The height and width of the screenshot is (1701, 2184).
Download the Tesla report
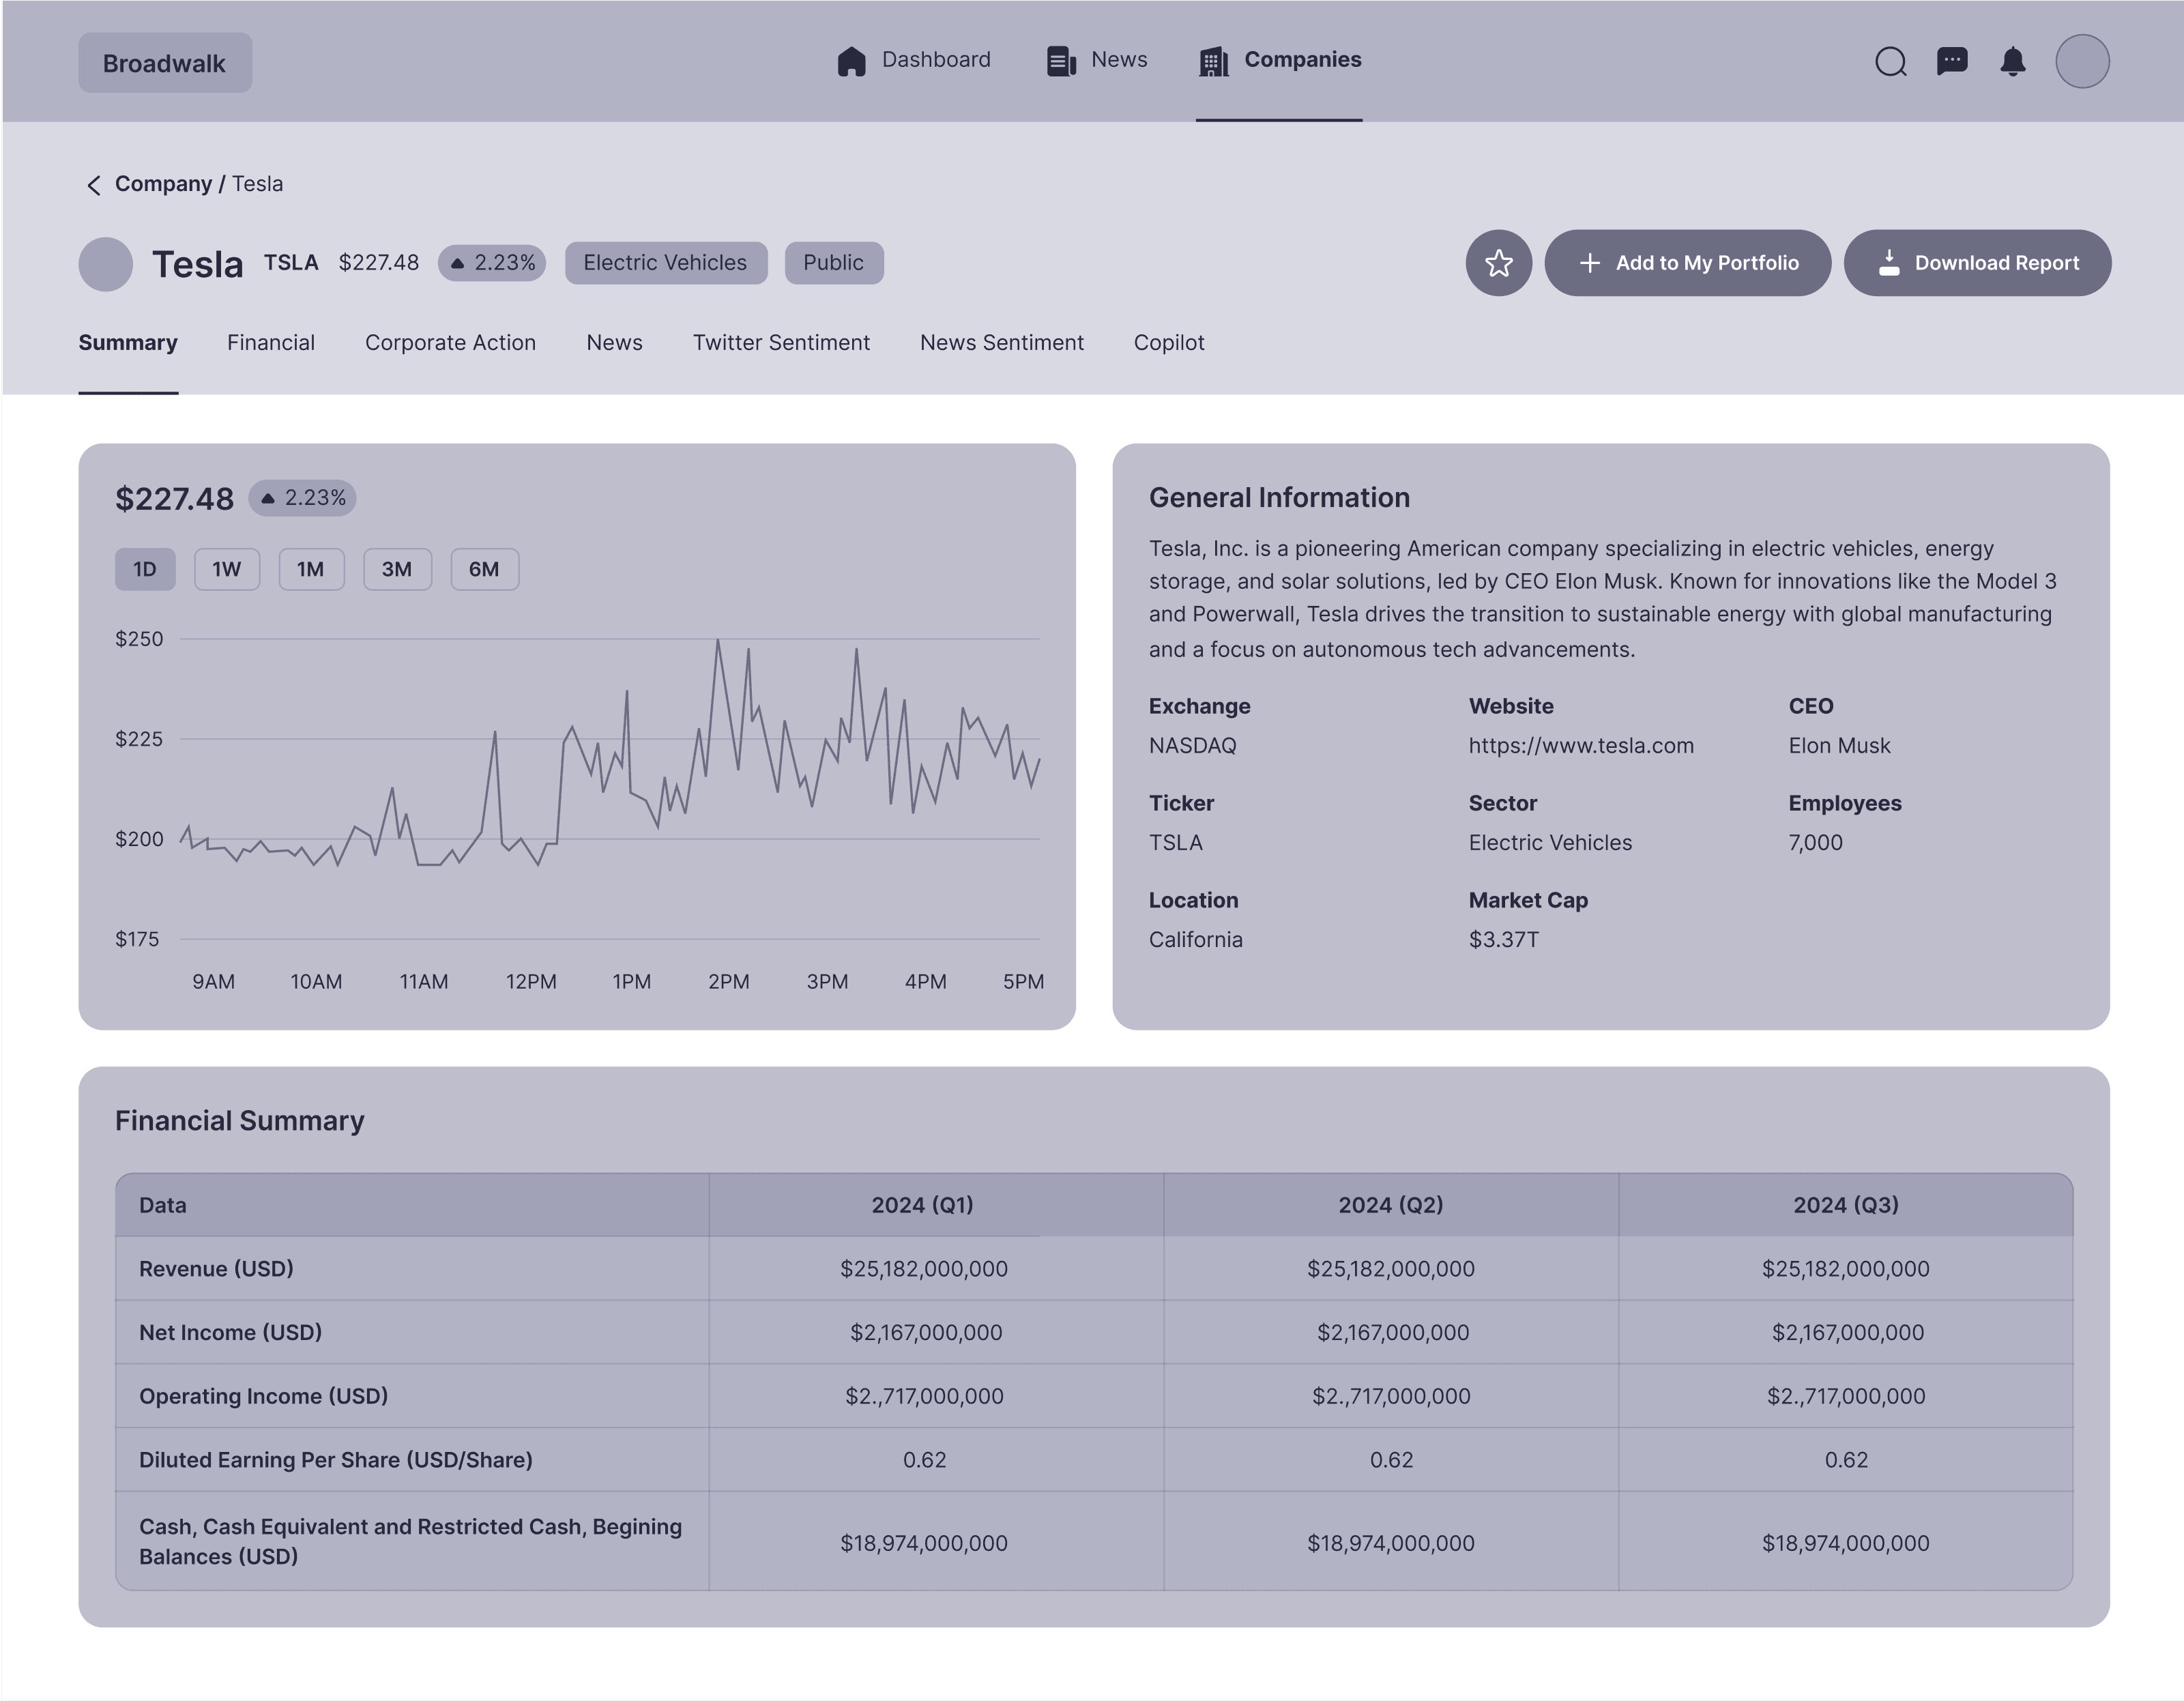(1977, 263)
